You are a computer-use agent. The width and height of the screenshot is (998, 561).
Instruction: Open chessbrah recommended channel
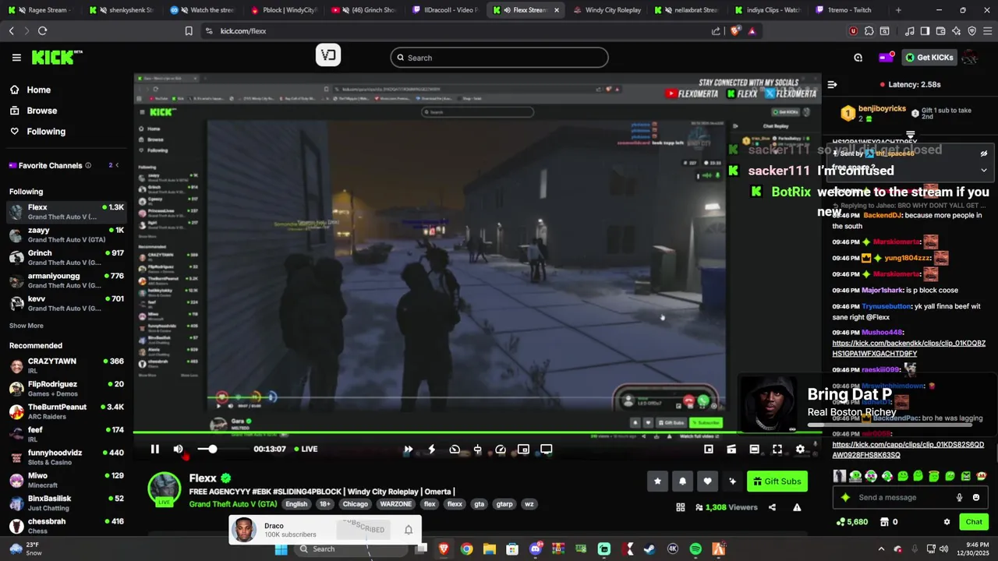[x=66, y=526]
